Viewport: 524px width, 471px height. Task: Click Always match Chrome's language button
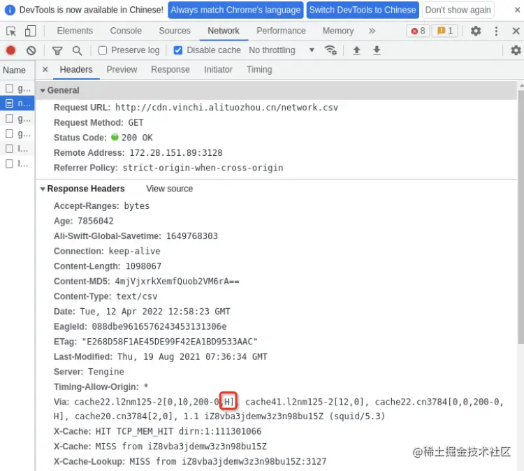point(235,10)
